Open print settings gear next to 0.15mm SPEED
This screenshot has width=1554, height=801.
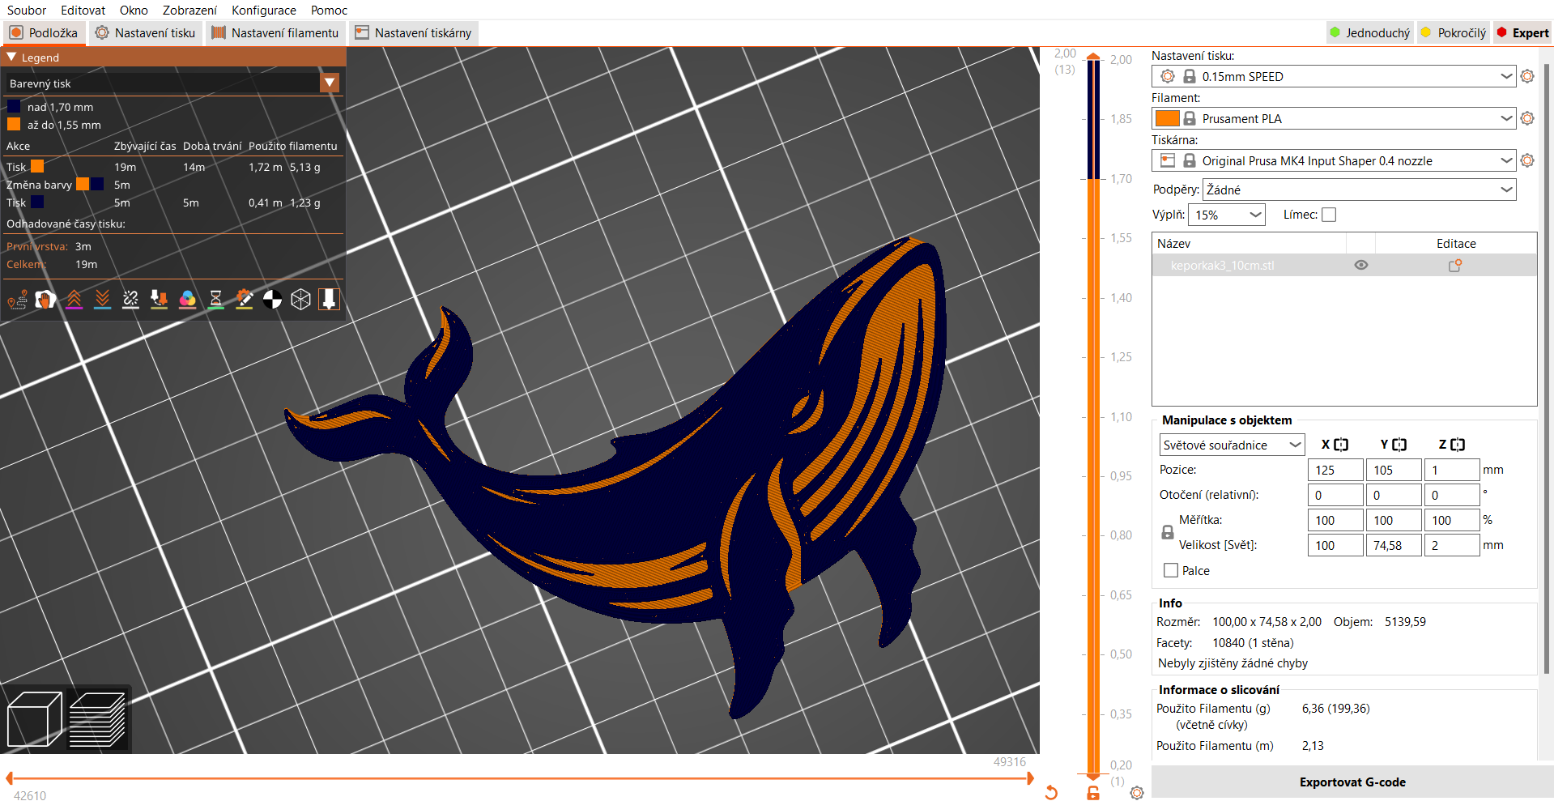(1527, 76)
